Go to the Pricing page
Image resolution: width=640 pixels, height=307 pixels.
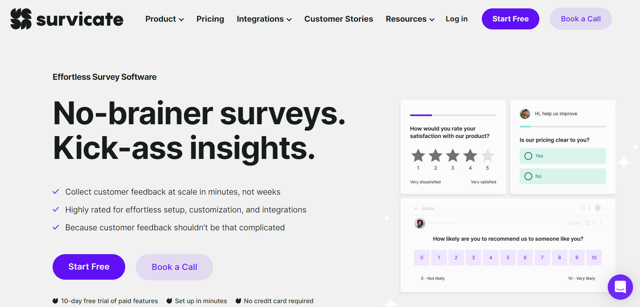pos(210,19)
